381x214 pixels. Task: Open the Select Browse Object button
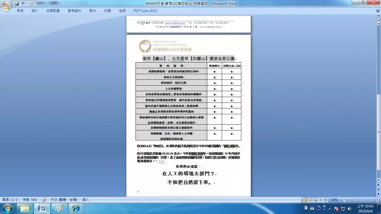point(378,189)
